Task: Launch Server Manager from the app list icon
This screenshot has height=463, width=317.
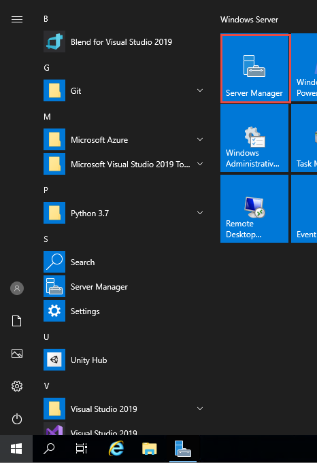Action: (54, 286)
